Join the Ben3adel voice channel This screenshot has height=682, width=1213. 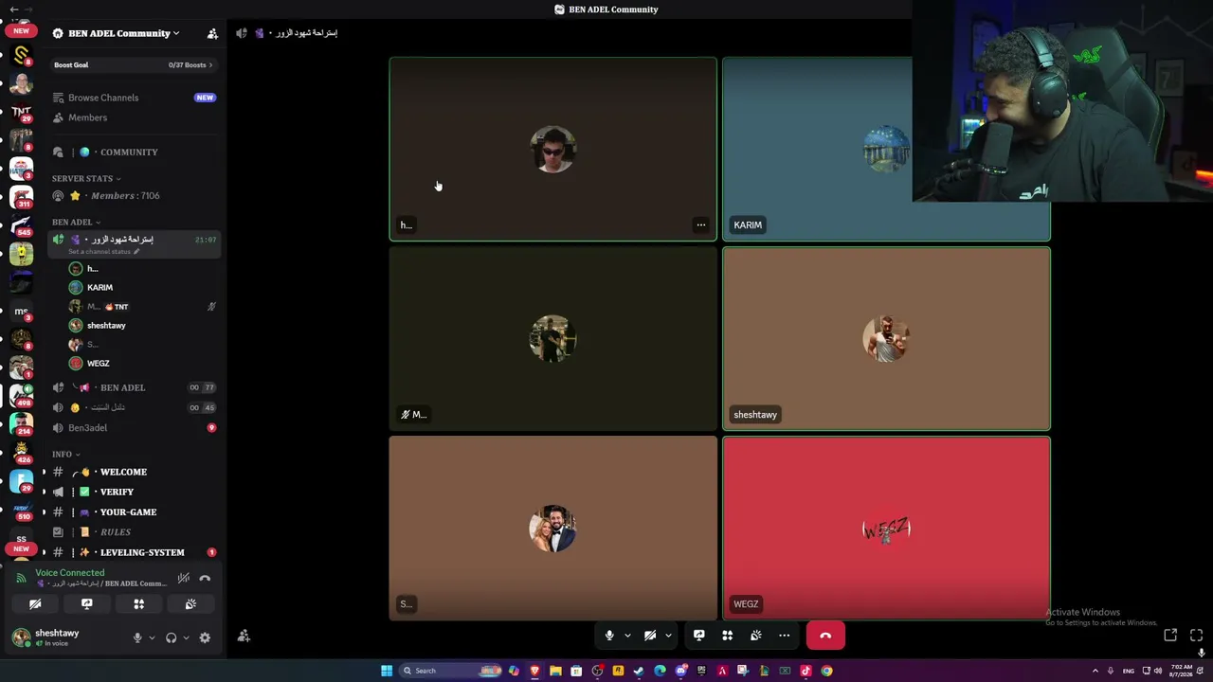(x=134, y=427)
